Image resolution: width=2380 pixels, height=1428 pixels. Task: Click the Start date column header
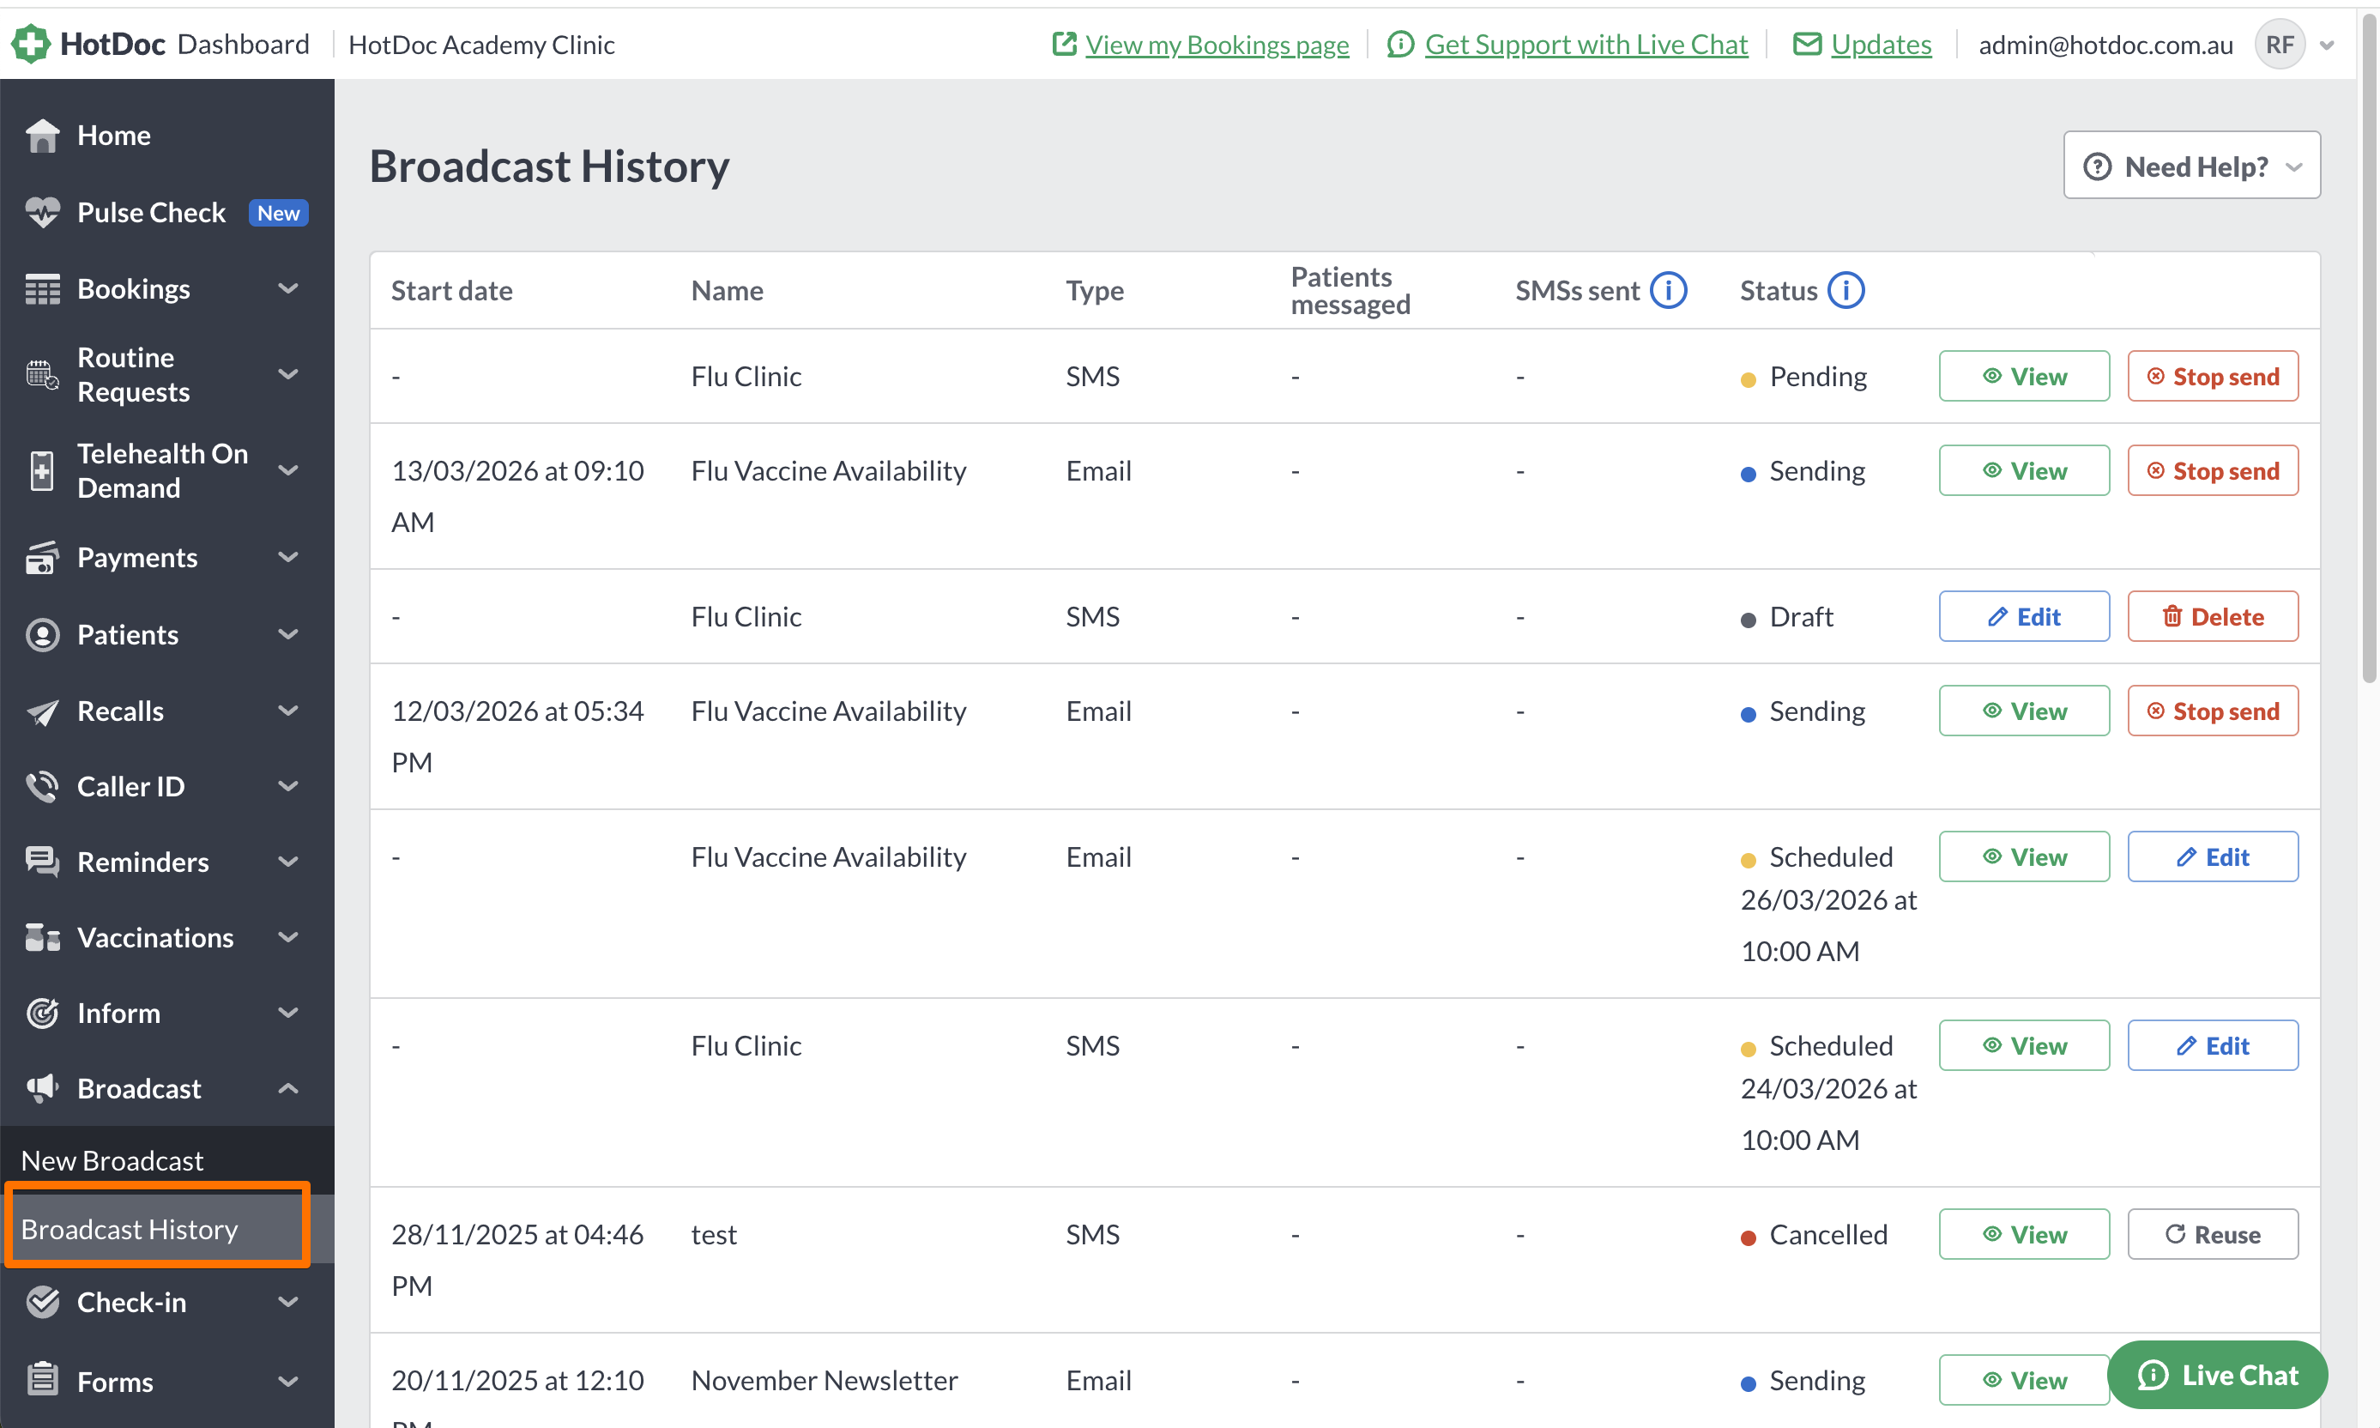(452, 291)
